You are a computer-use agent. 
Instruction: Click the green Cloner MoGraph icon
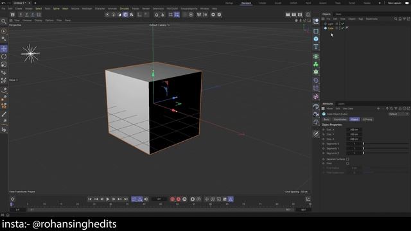pyautogui.click(x=316, y=64)
